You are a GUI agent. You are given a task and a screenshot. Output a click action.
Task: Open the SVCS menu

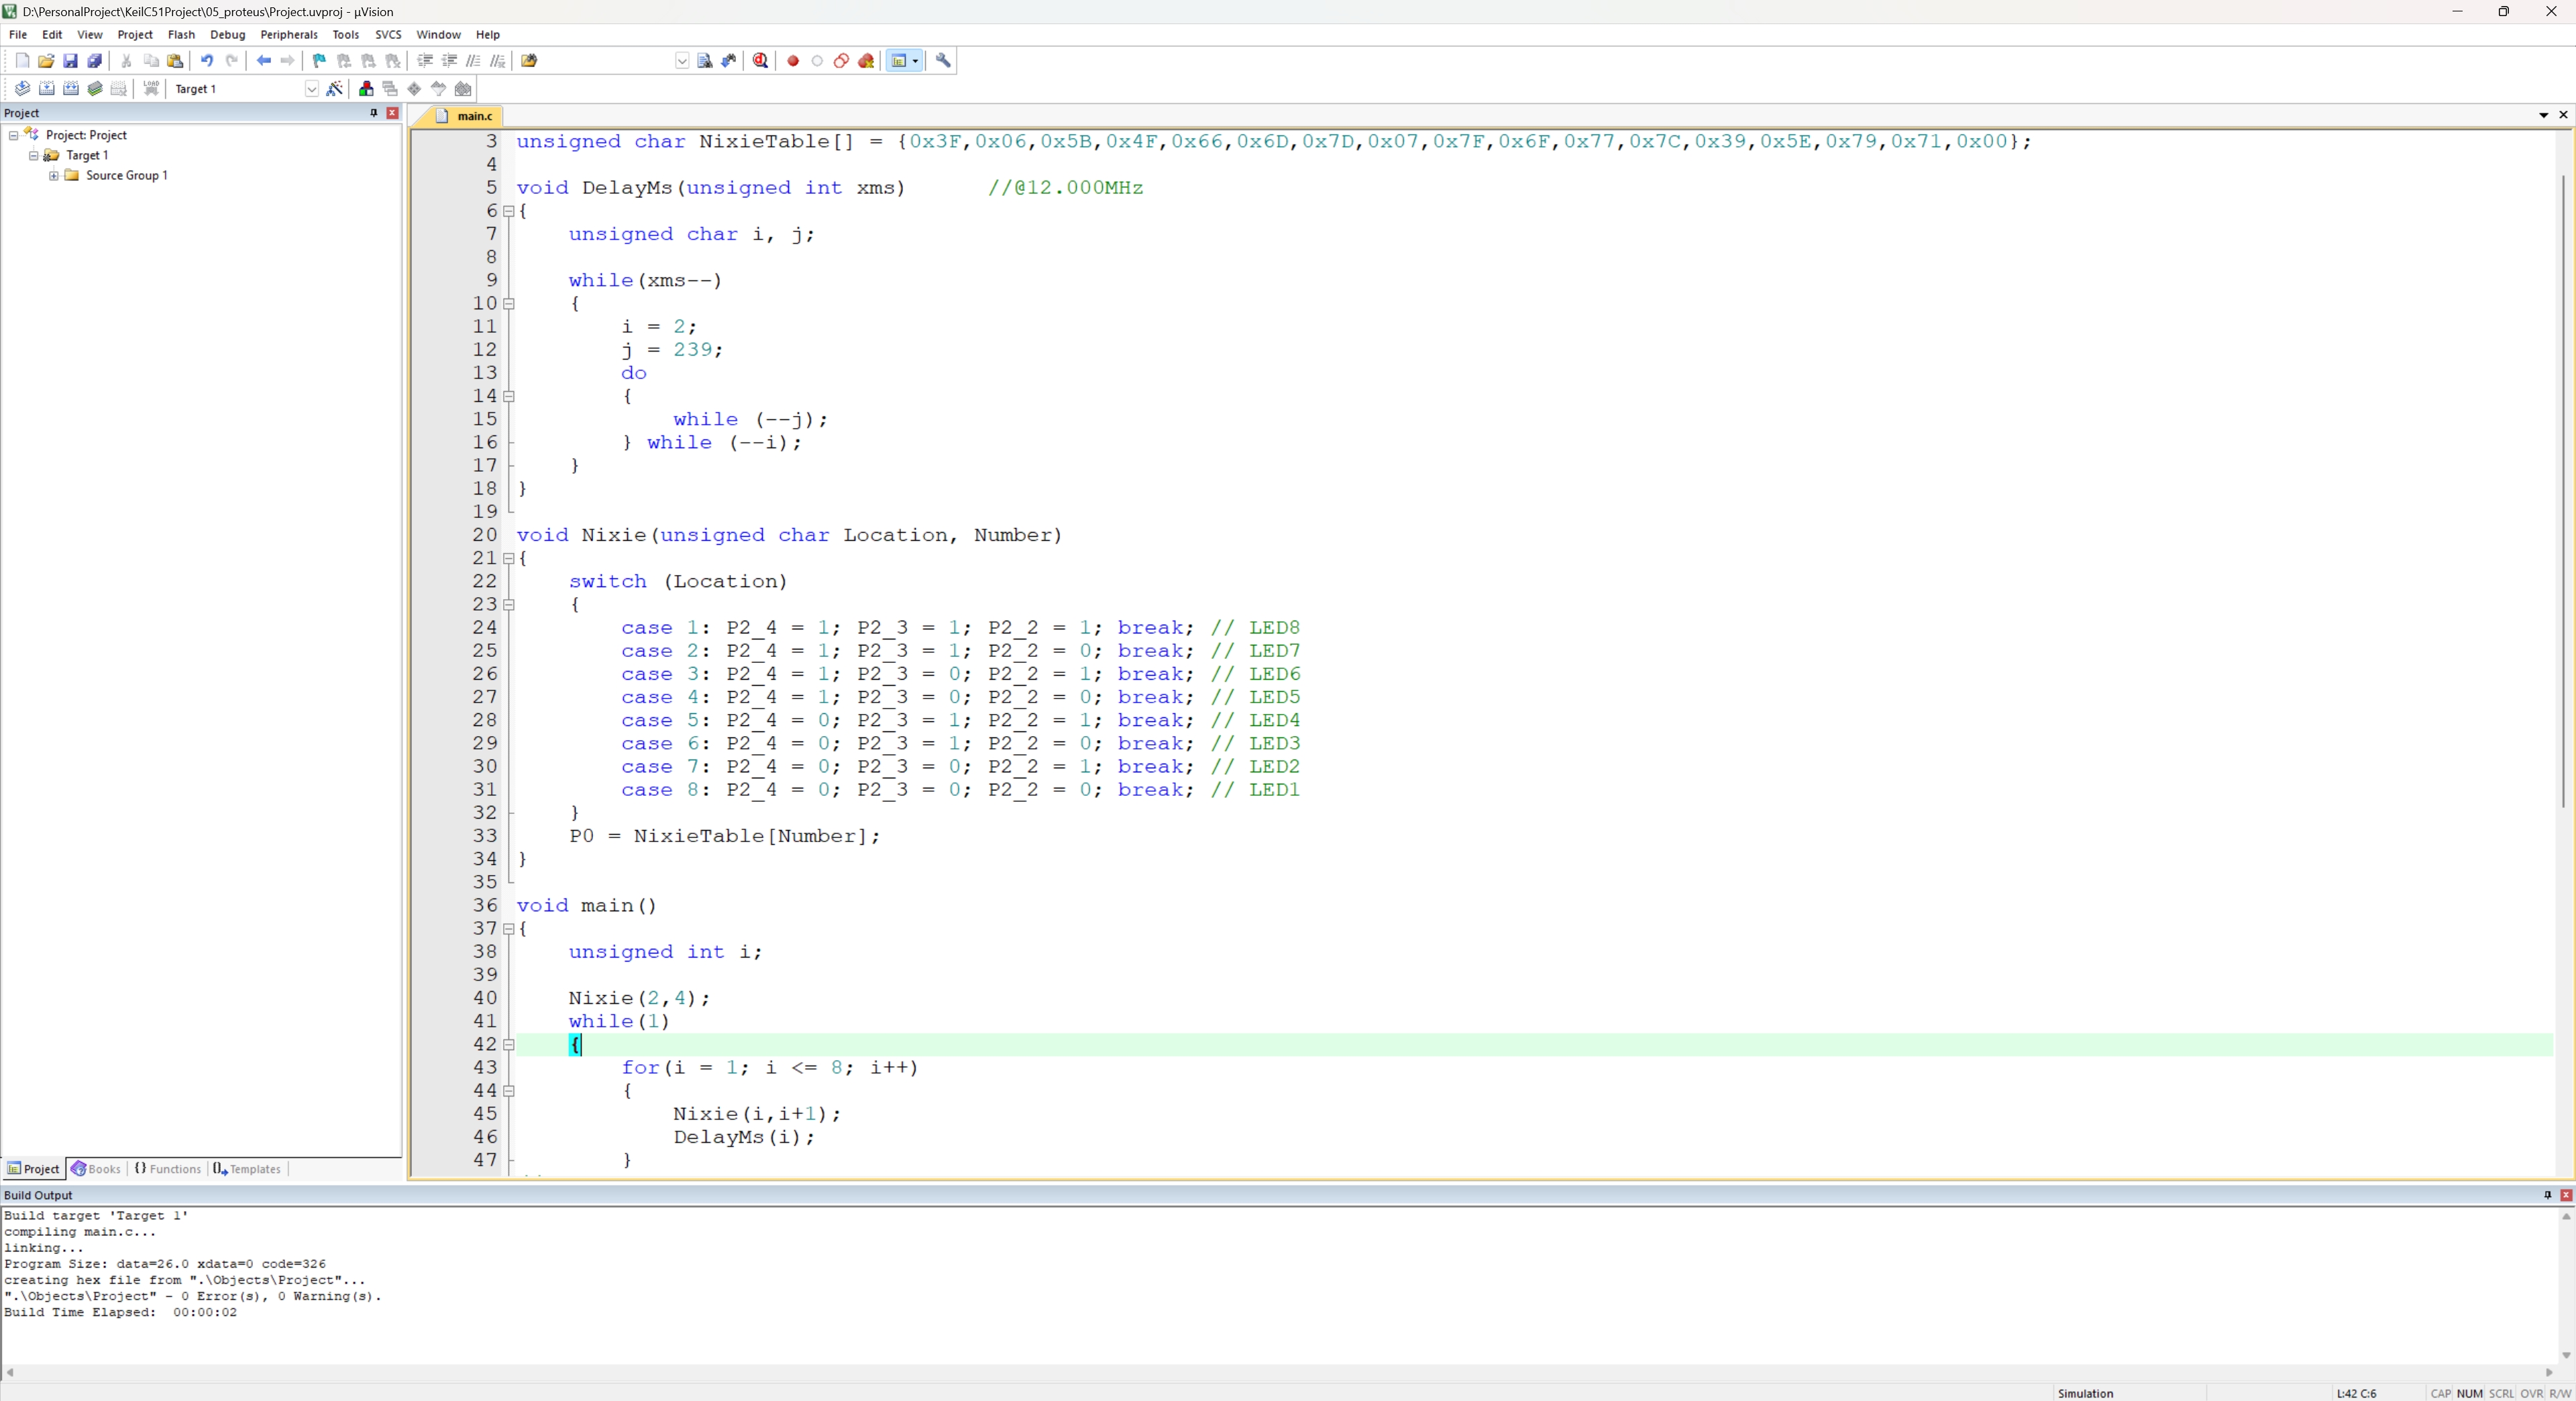coord(388,34)
